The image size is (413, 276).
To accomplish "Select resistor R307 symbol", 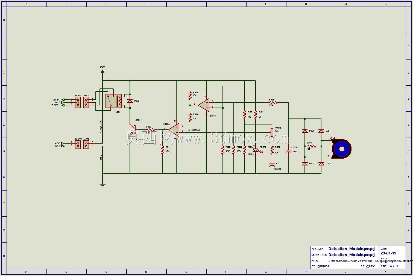I will (x=223, y=150).
